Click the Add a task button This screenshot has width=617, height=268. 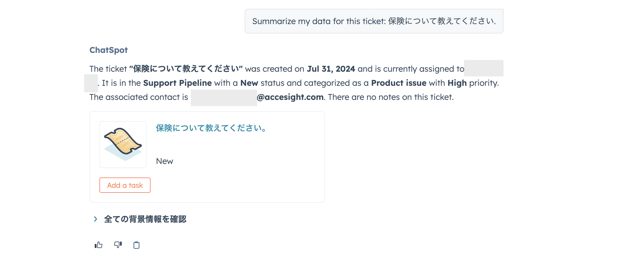click(x=125, y=185)
